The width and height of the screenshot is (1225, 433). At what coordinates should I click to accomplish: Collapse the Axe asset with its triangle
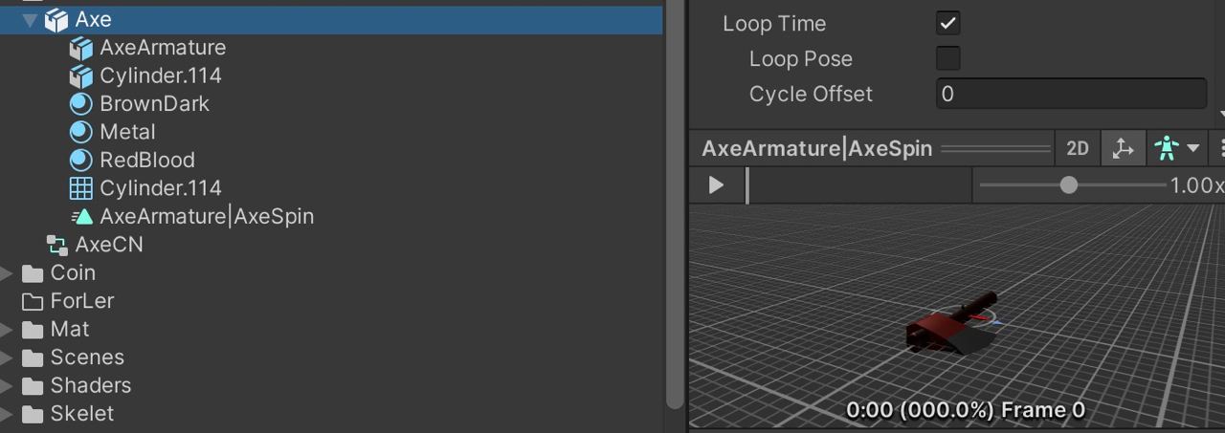[30, 19]
